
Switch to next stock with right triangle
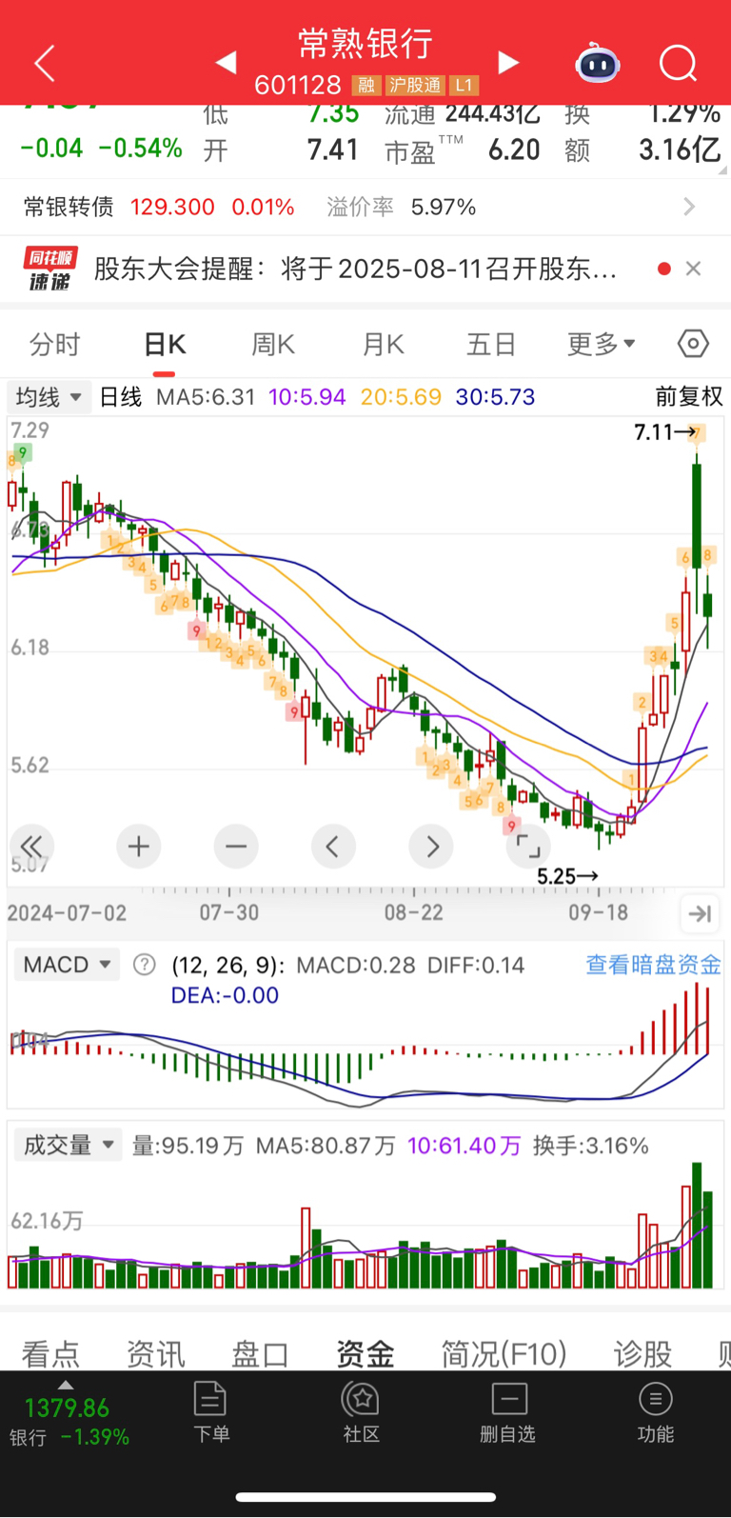coord(509,63)
